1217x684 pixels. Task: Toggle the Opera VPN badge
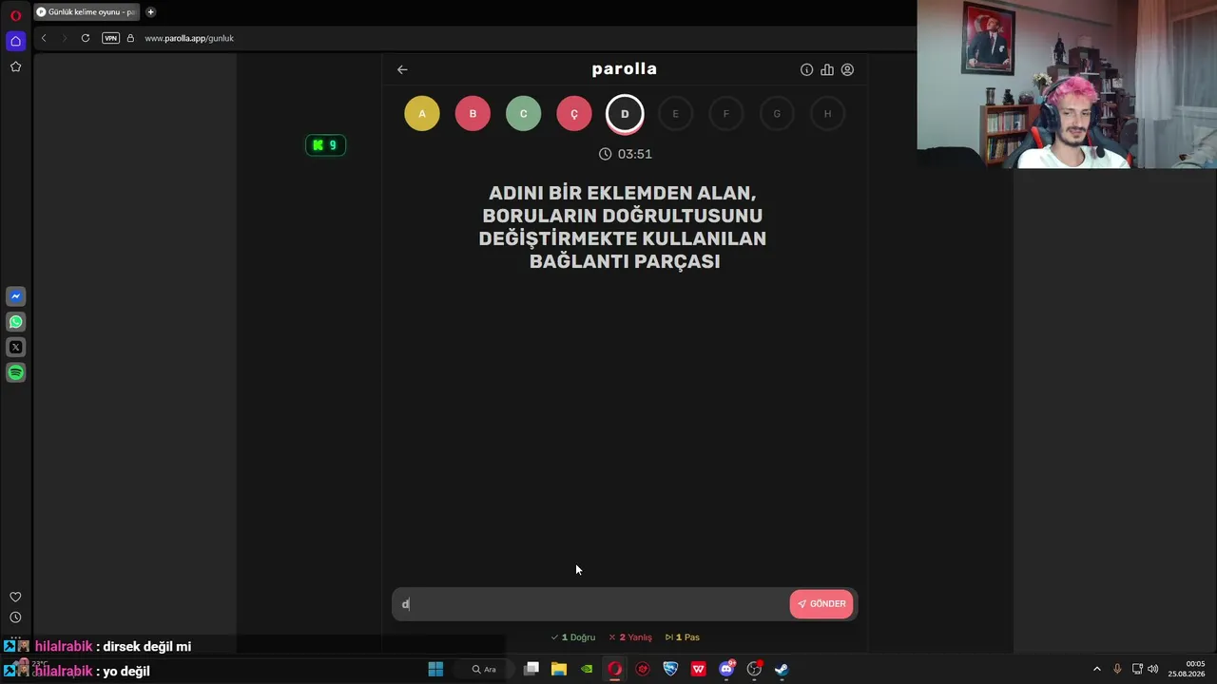(110, 38)
